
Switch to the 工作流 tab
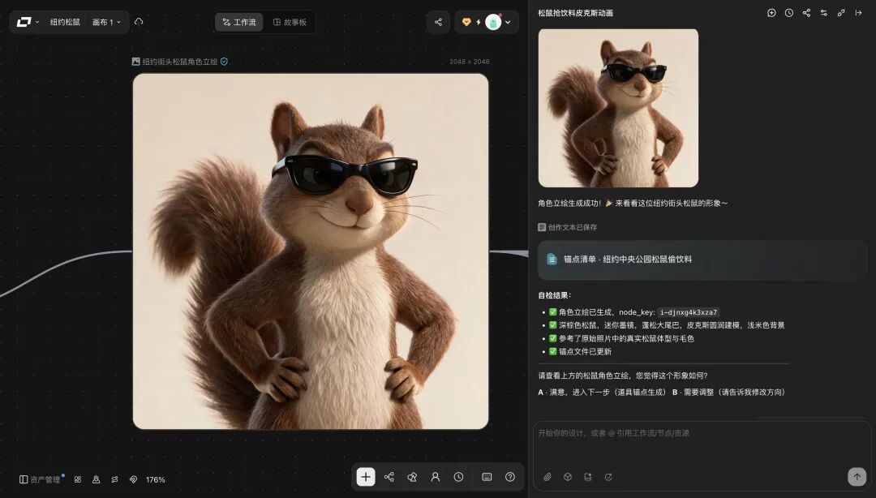(239, 22)
